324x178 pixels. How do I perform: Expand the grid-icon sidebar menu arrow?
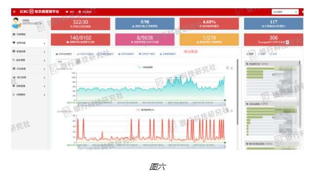[x=44, y=52]
